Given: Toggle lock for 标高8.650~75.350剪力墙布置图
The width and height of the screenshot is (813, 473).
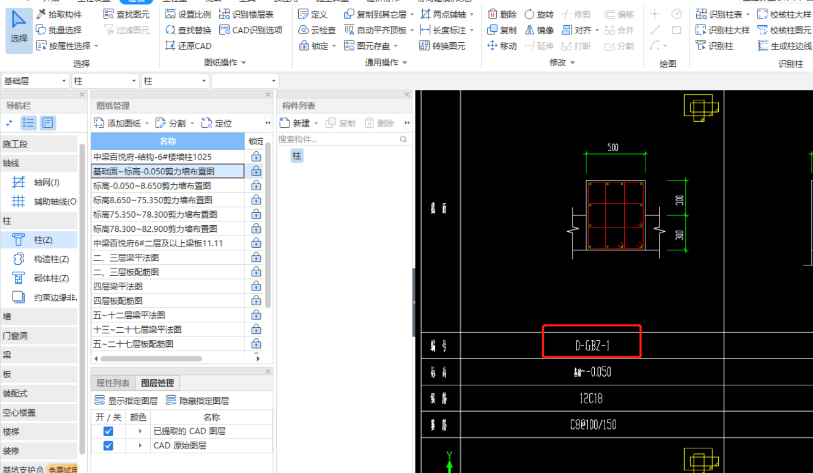Looking at the screenshot, I should [256, 200].
